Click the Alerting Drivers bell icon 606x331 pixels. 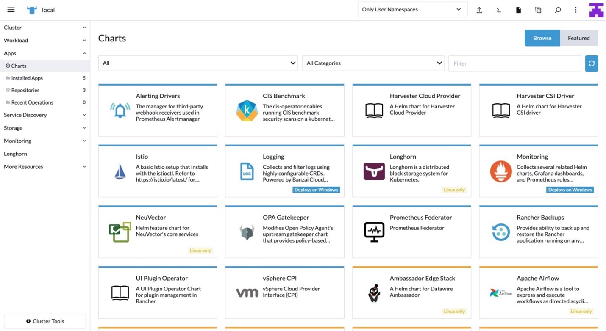(x=120, y=110)
